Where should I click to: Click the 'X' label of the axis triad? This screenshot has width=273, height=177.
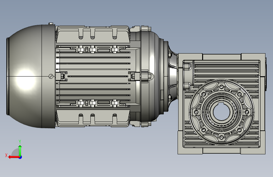tap(6, 155)
